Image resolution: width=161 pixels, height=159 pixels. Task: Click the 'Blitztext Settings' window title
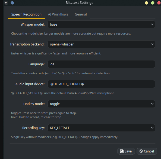coord(79,3)
